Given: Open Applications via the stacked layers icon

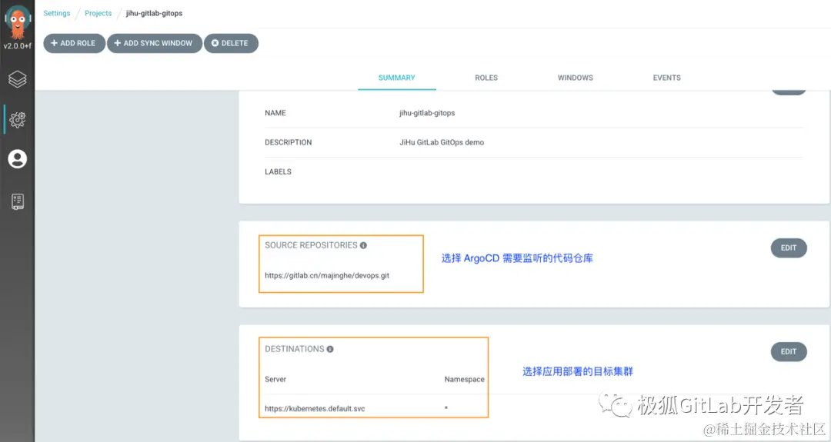Looking at the screenshot, I should (x=18, y=79).
